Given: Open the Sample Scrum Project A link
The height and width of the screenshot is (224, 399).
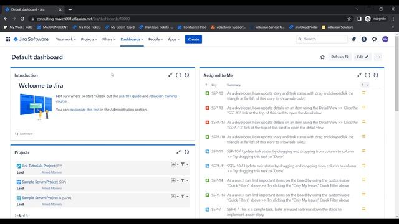Looking at the screenshot, I should [x=42, y=198].
